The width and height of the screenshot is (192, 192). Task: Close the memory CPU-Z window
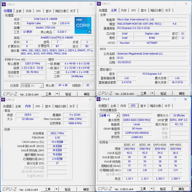90,100
